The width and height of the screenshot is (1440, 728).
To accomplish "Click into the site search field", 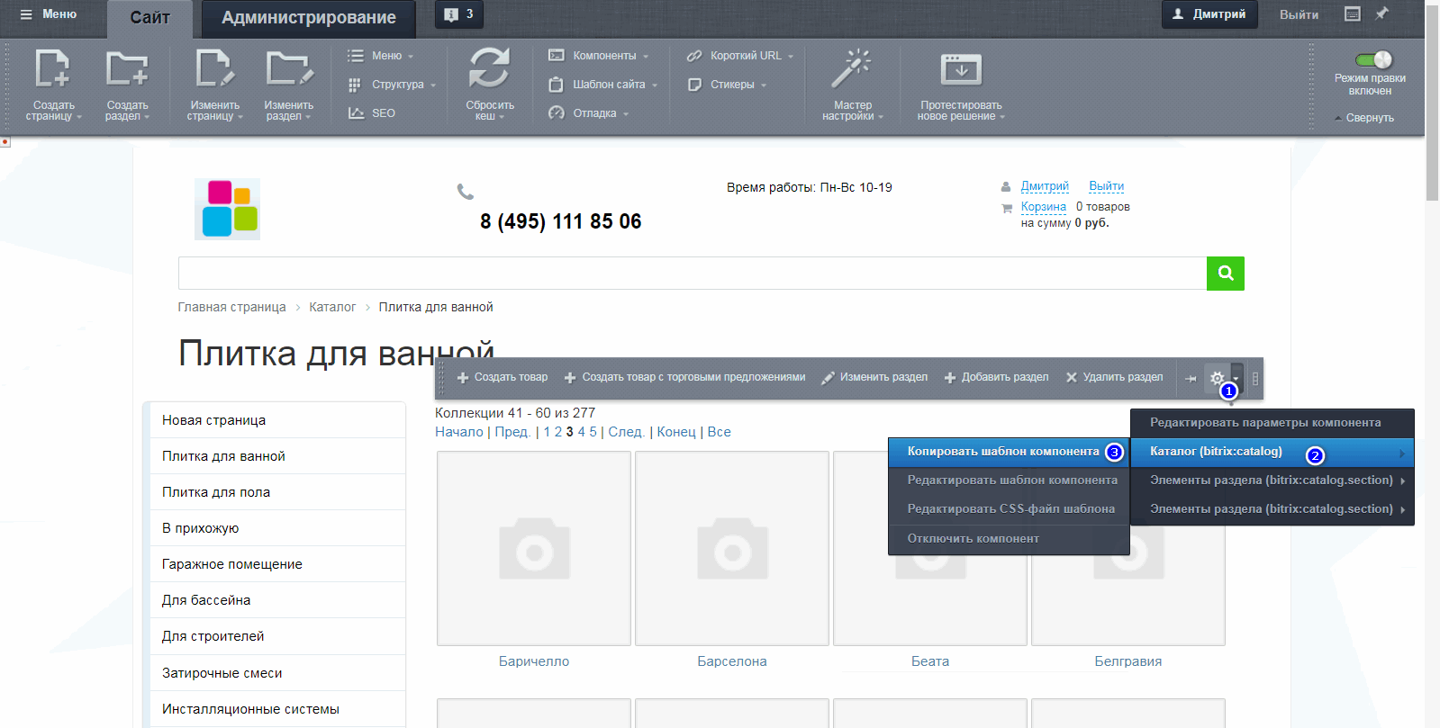I will coord(692,274).
